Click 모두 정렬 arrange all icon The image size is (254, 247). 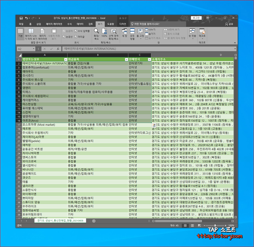pos(132,34)
